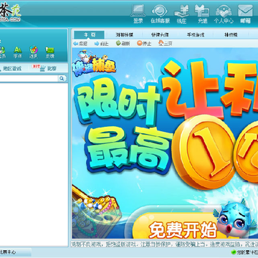Go back with the 后退 arrow
The image size is (258, 258).
80,44
